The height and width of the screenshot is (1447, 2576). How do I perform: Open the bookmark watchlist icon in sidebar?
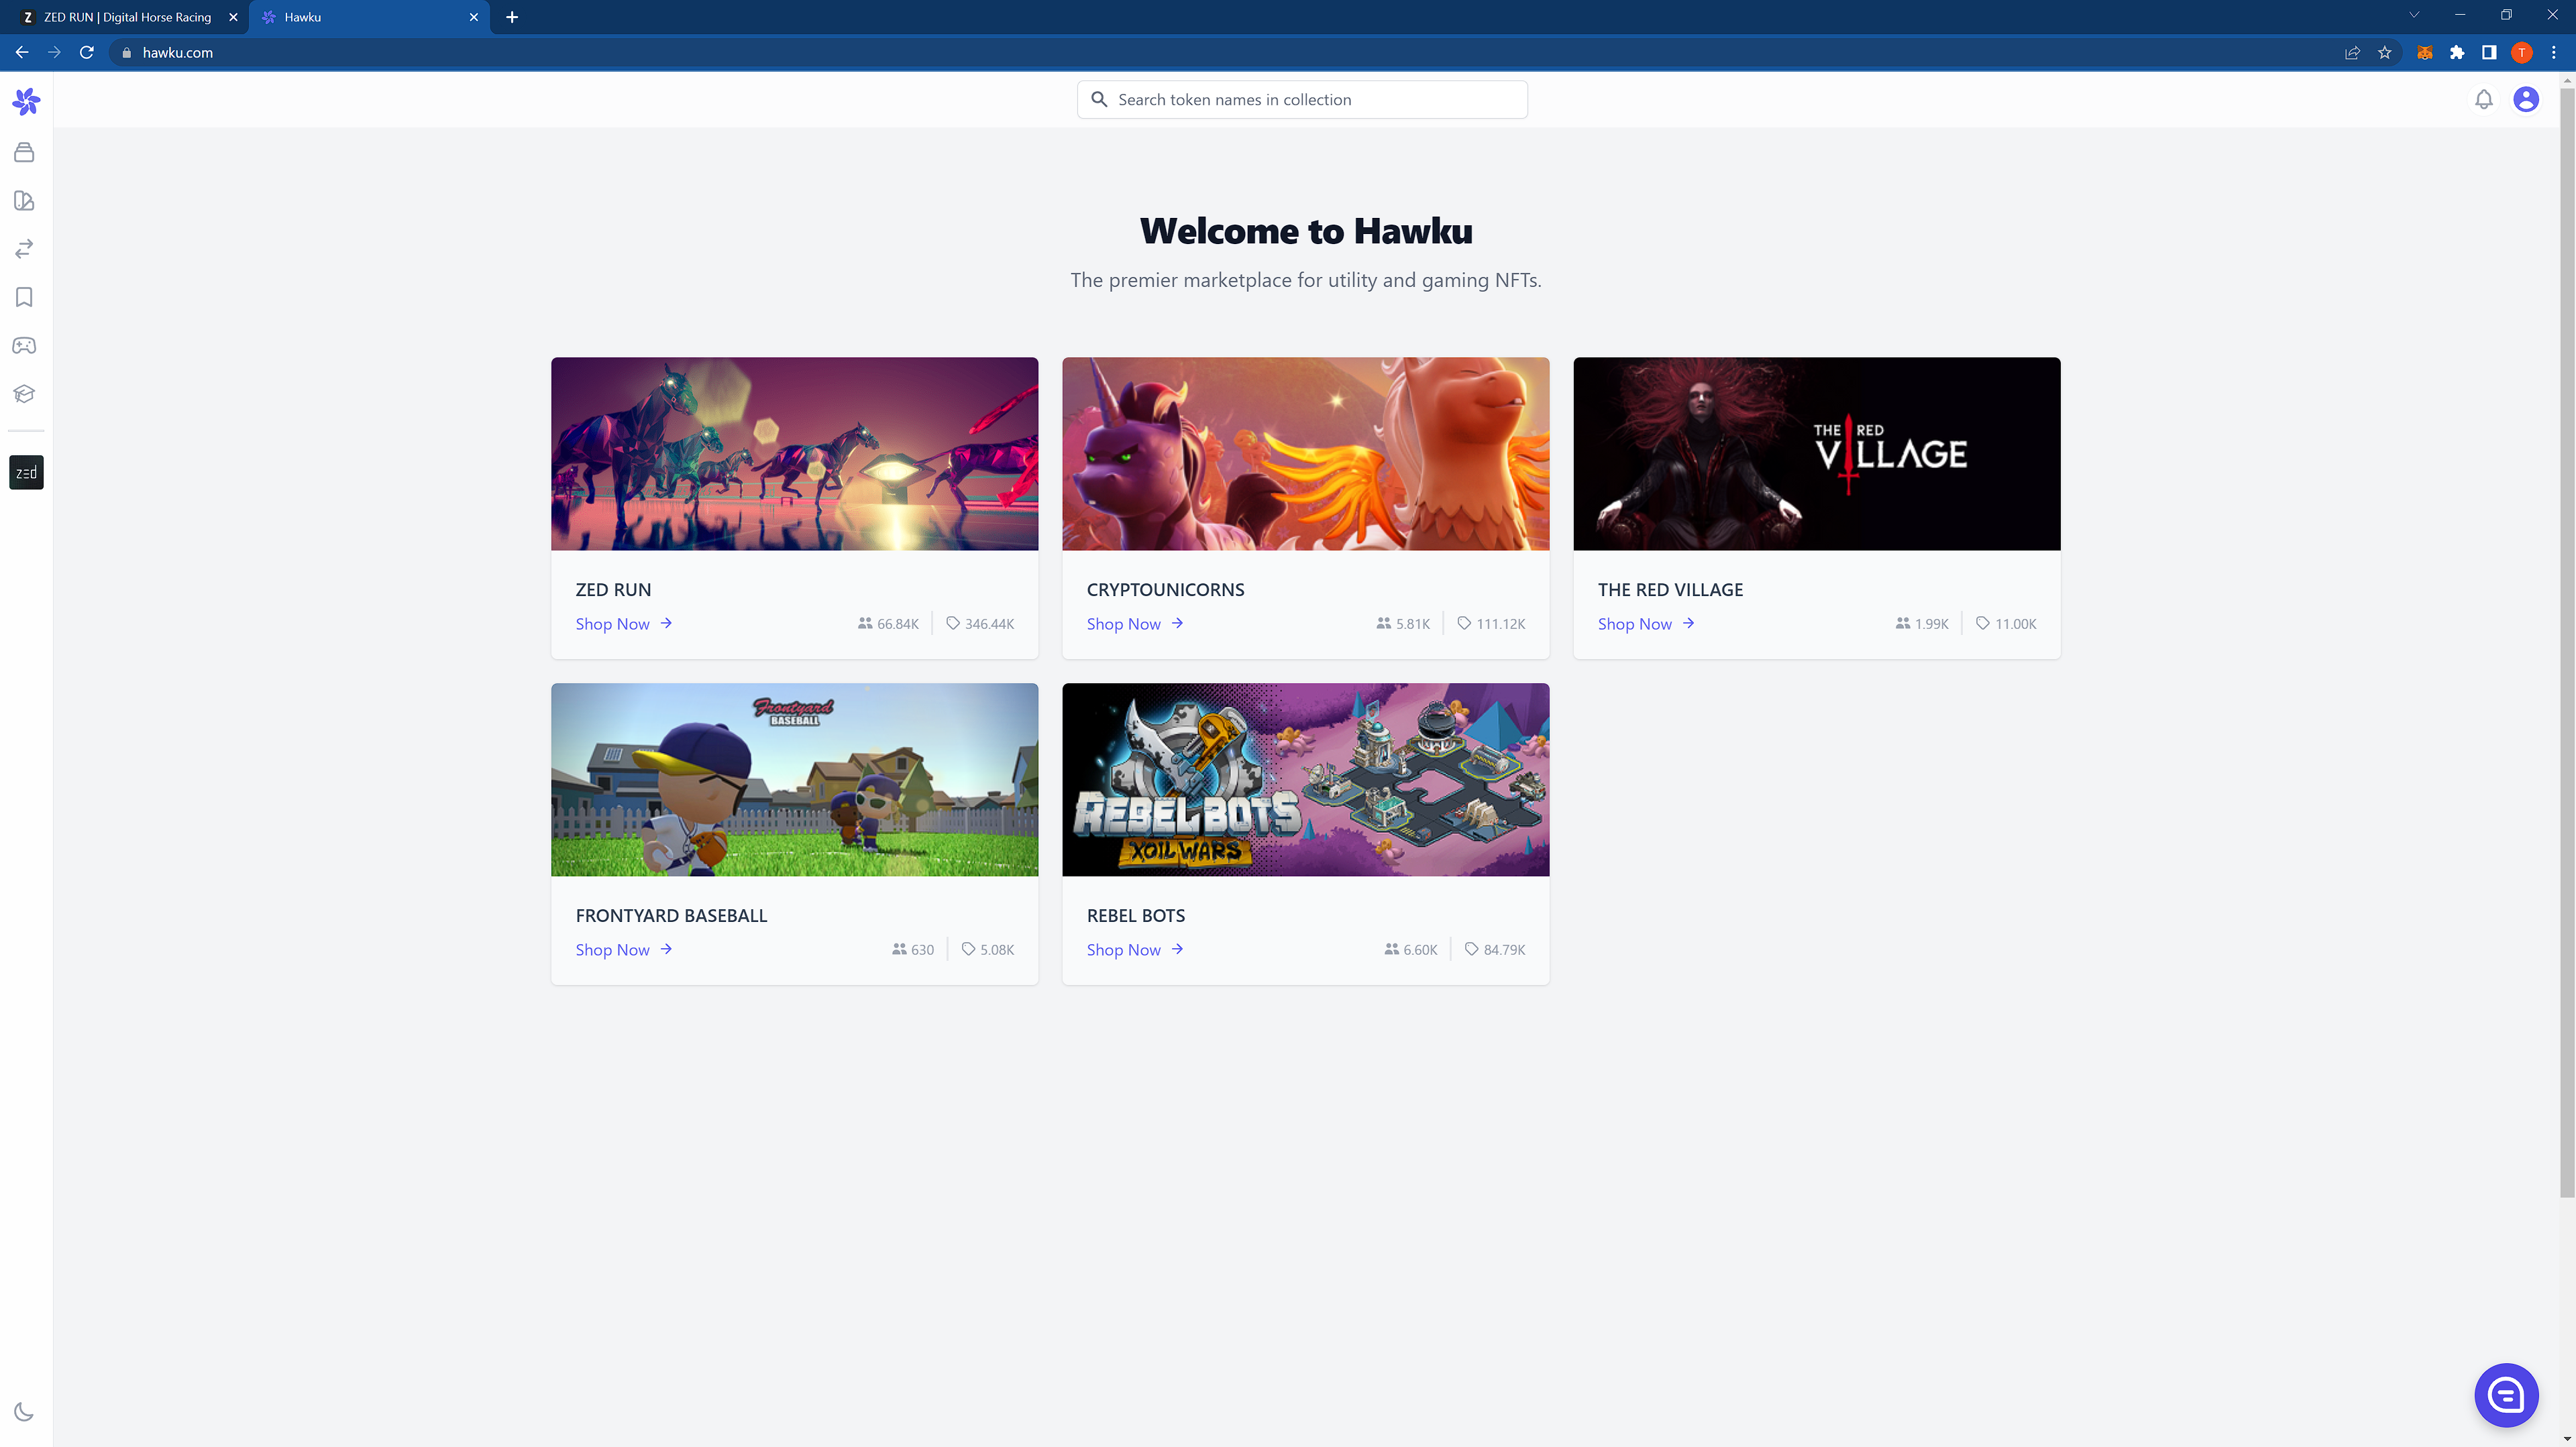[24, 297]
